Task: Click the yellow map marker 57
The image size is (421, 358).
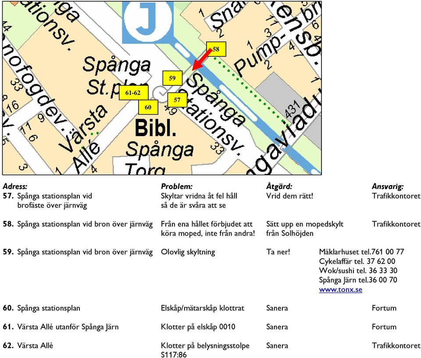Action: click(177, 100)
